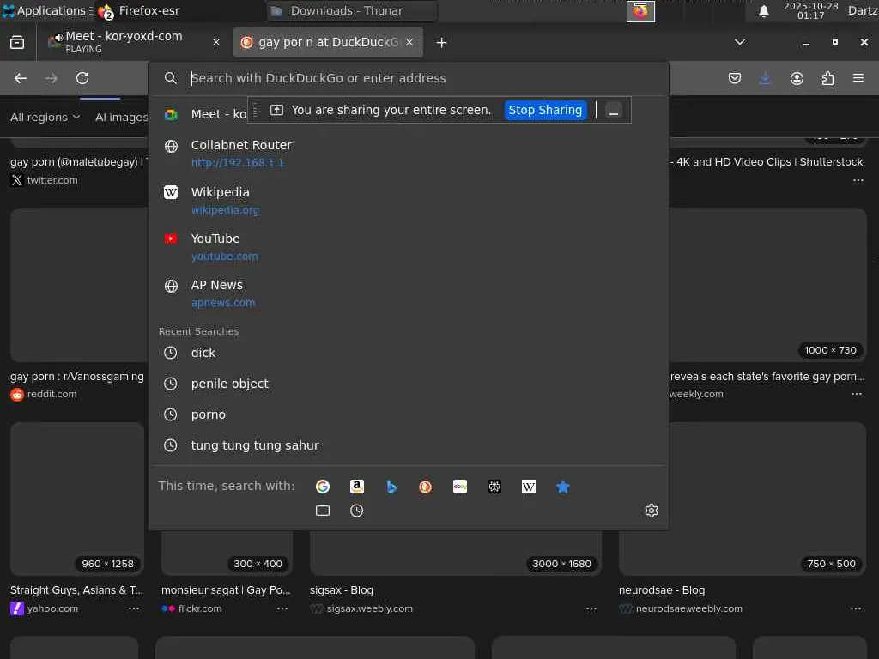This screenshot has height=659, width=879.
Task: Select recent search 'penile object'
Action: tap(408, 384)
